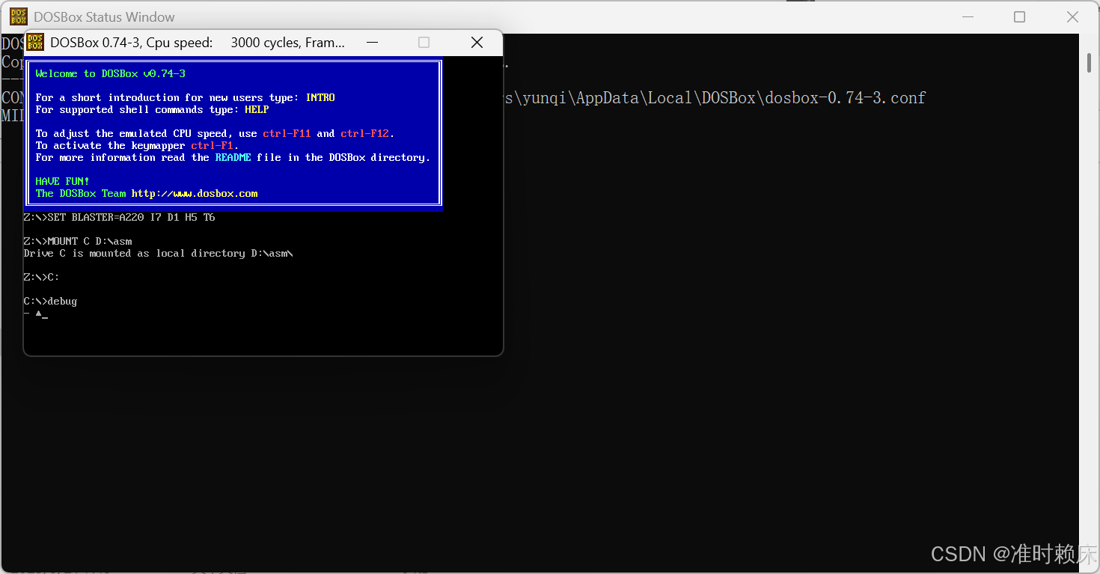The image size is (1100, 574).
Task: Click the 'MOUNT C D:\asm' command line
Action: point(78,241)
